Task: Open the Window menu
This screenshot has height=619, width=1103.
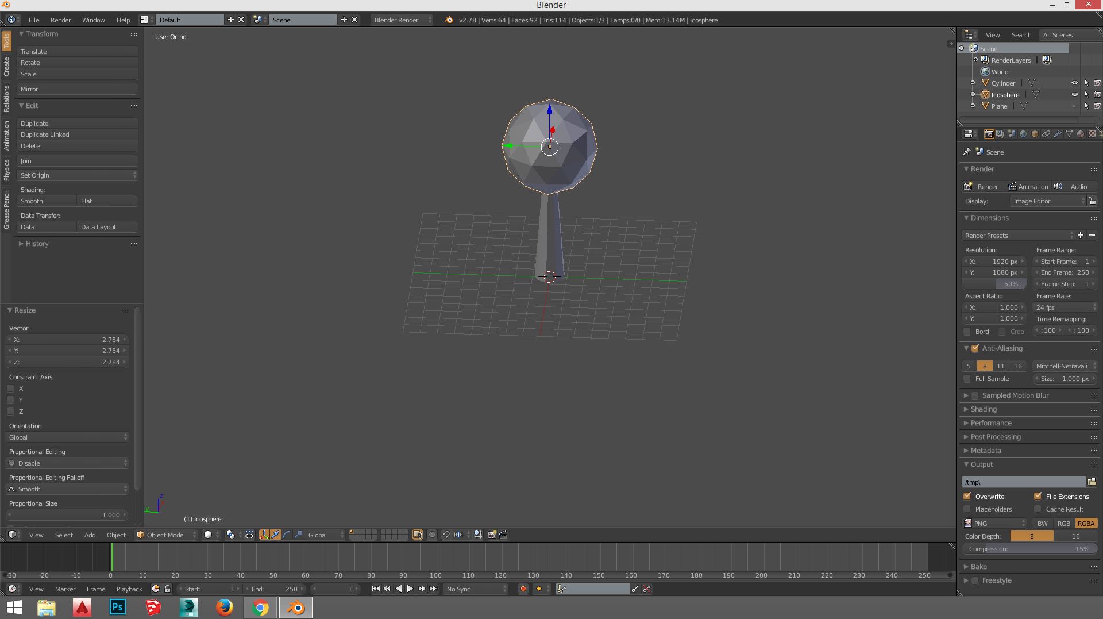Action: coord(93,20)
